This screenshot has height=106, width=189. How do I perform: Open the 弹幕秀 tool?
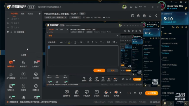[23, 87]
